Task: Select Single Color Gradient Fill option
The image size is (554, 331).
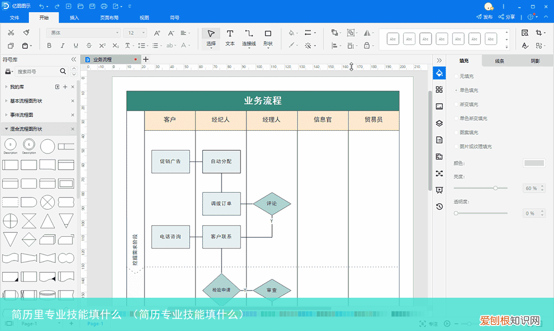Action: 456,119
